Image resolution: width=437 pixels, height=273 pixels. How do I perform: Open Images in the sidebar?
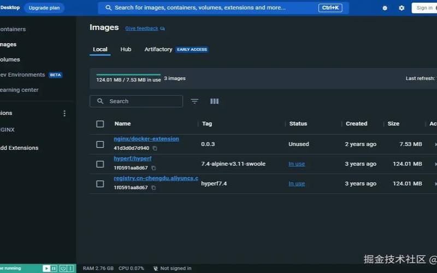[8, 44]
